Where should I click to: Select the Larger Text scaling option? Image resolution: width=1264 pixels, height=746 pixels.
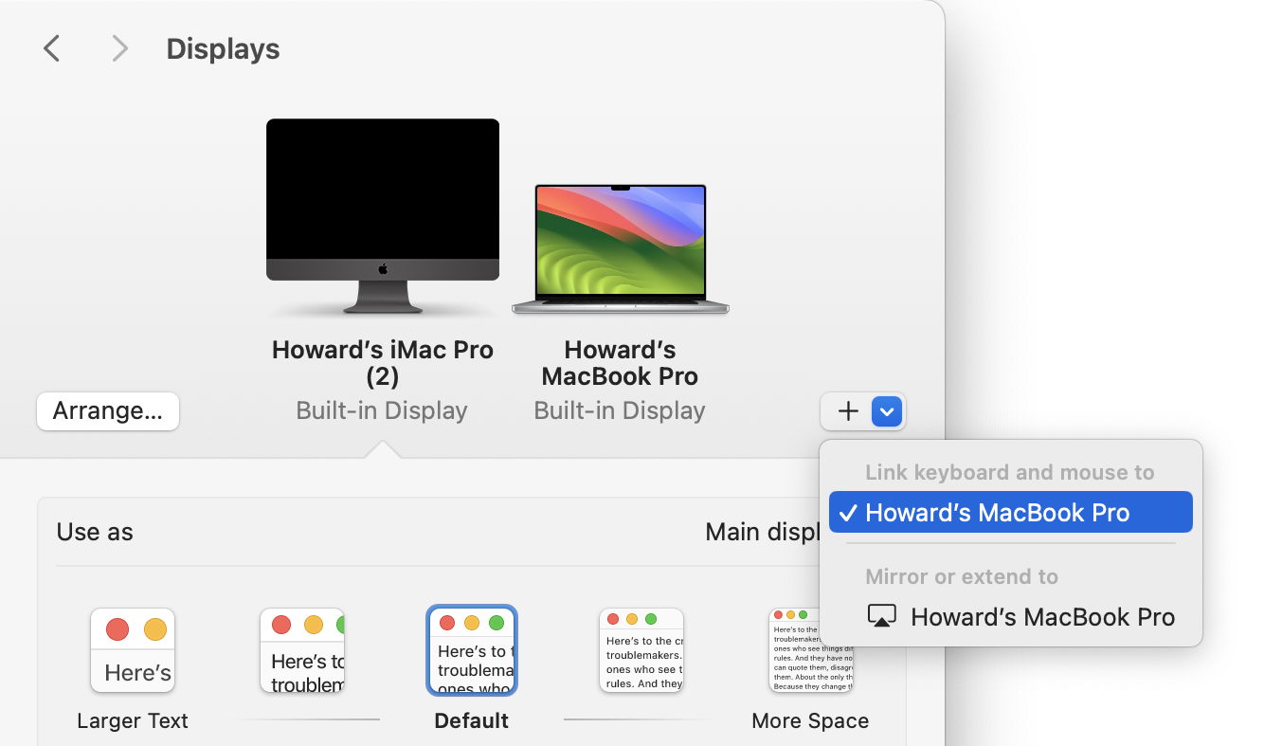pyautogui.click(x=133, y=650)
